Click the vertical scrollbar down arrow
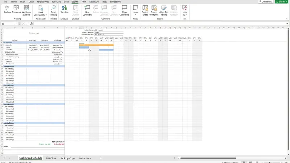Screen dimensions: 290x163 click(288, 154)
